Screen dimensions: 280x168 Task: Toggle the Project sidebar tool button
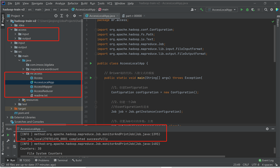point(3,20)
